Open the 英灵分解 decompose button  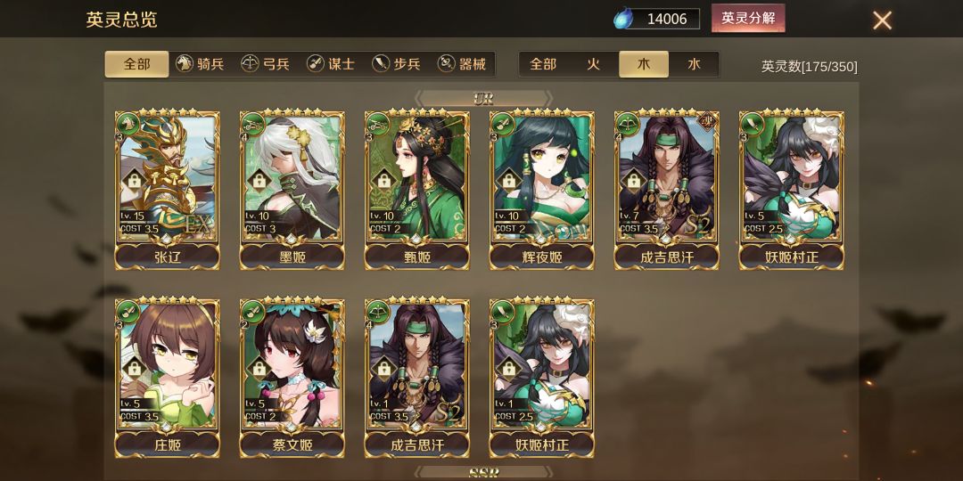(748, 19)
